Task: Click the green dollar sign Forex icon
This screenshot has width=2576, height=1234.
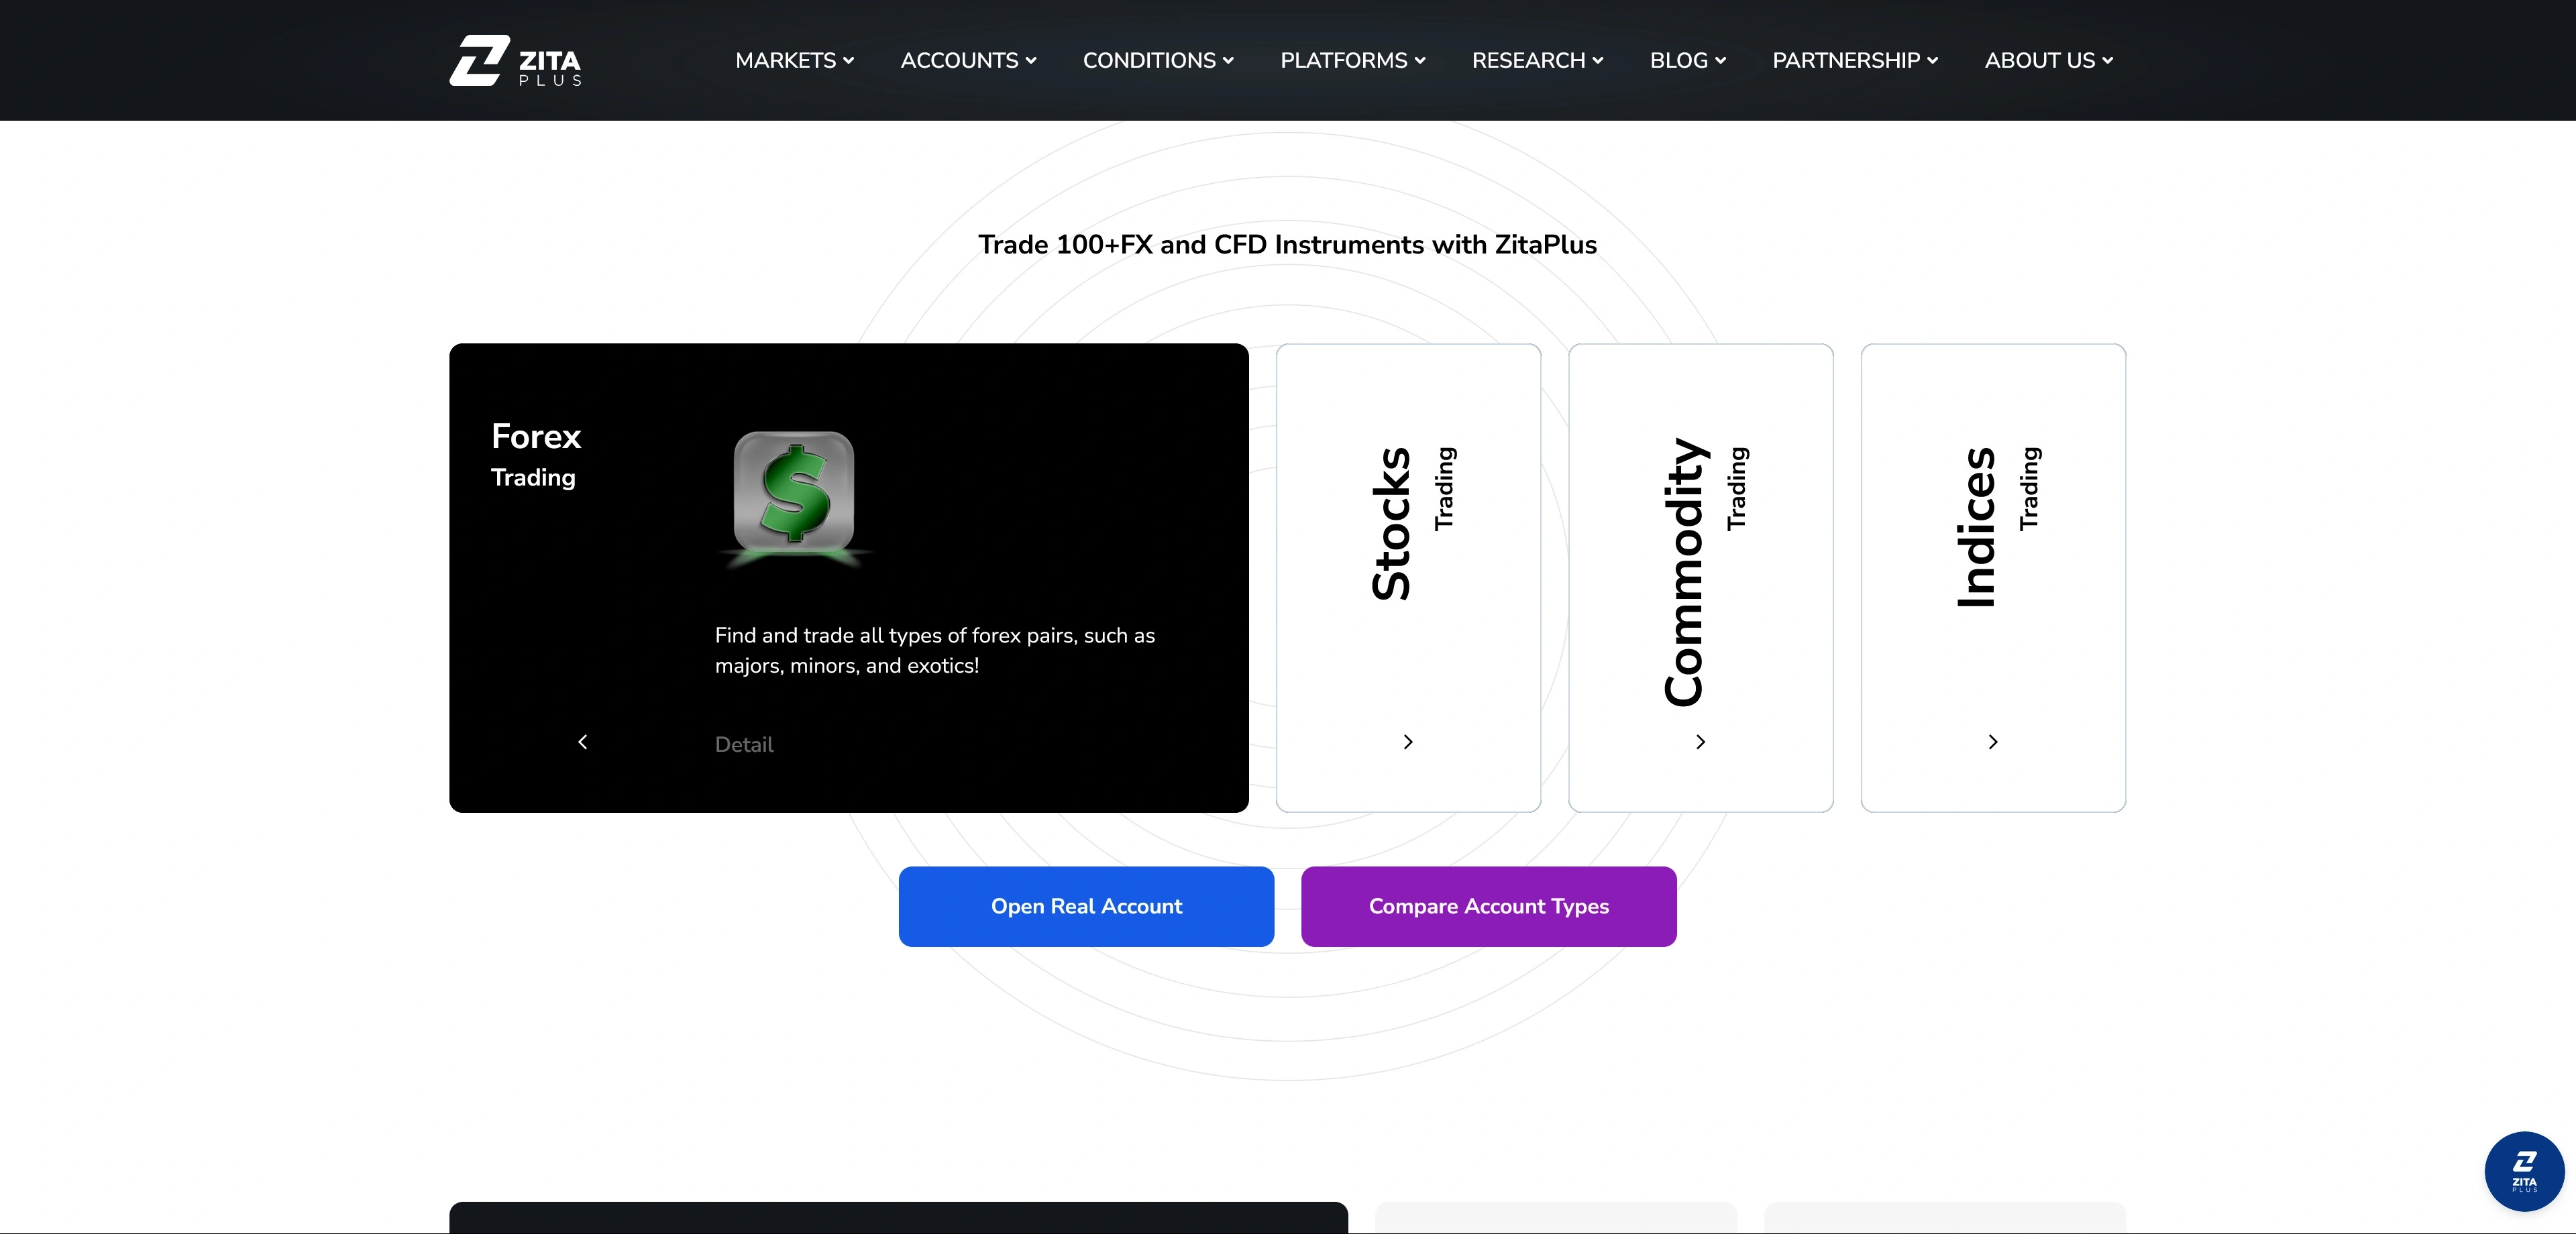Action: (x=794, y=493)
